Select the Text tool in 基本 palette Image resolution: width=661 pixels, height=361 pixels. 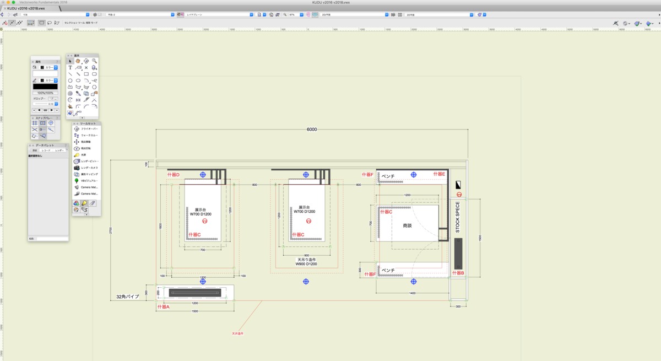pos(70,68)
